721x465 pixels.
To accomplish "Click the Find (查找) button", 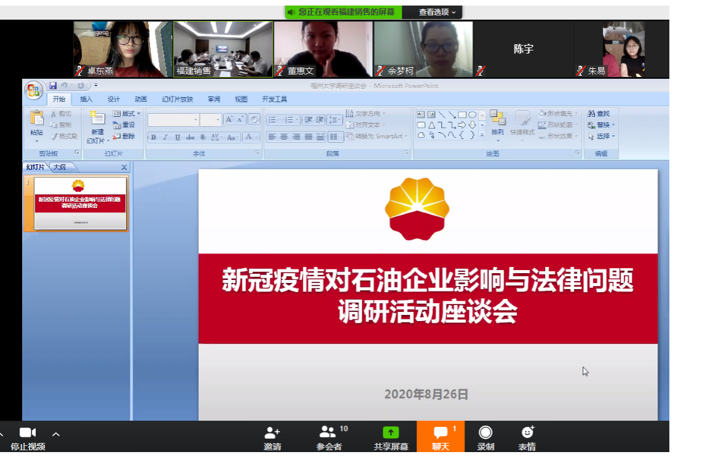I will pyautogui.click(x=599, y=114).
